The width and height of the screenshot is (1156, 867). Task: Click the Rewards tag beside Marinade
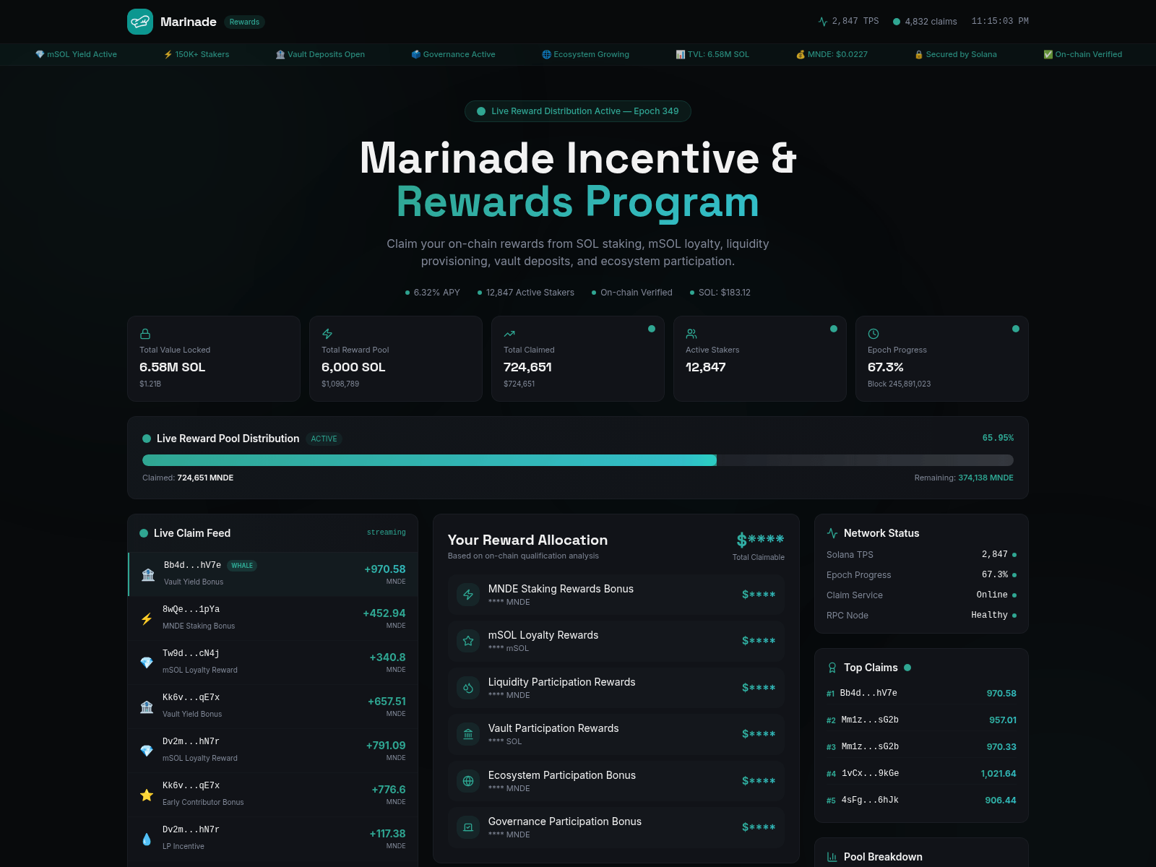244,22
